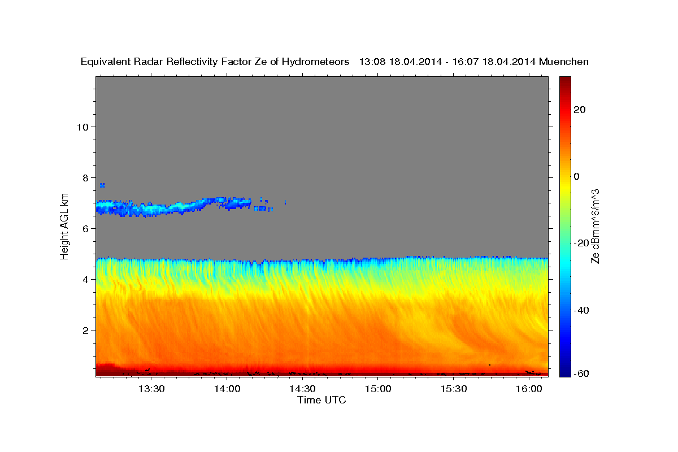Screen dimensions: 678x452
Task: Click the 15:00 time tick label
Action: [378, 389]
